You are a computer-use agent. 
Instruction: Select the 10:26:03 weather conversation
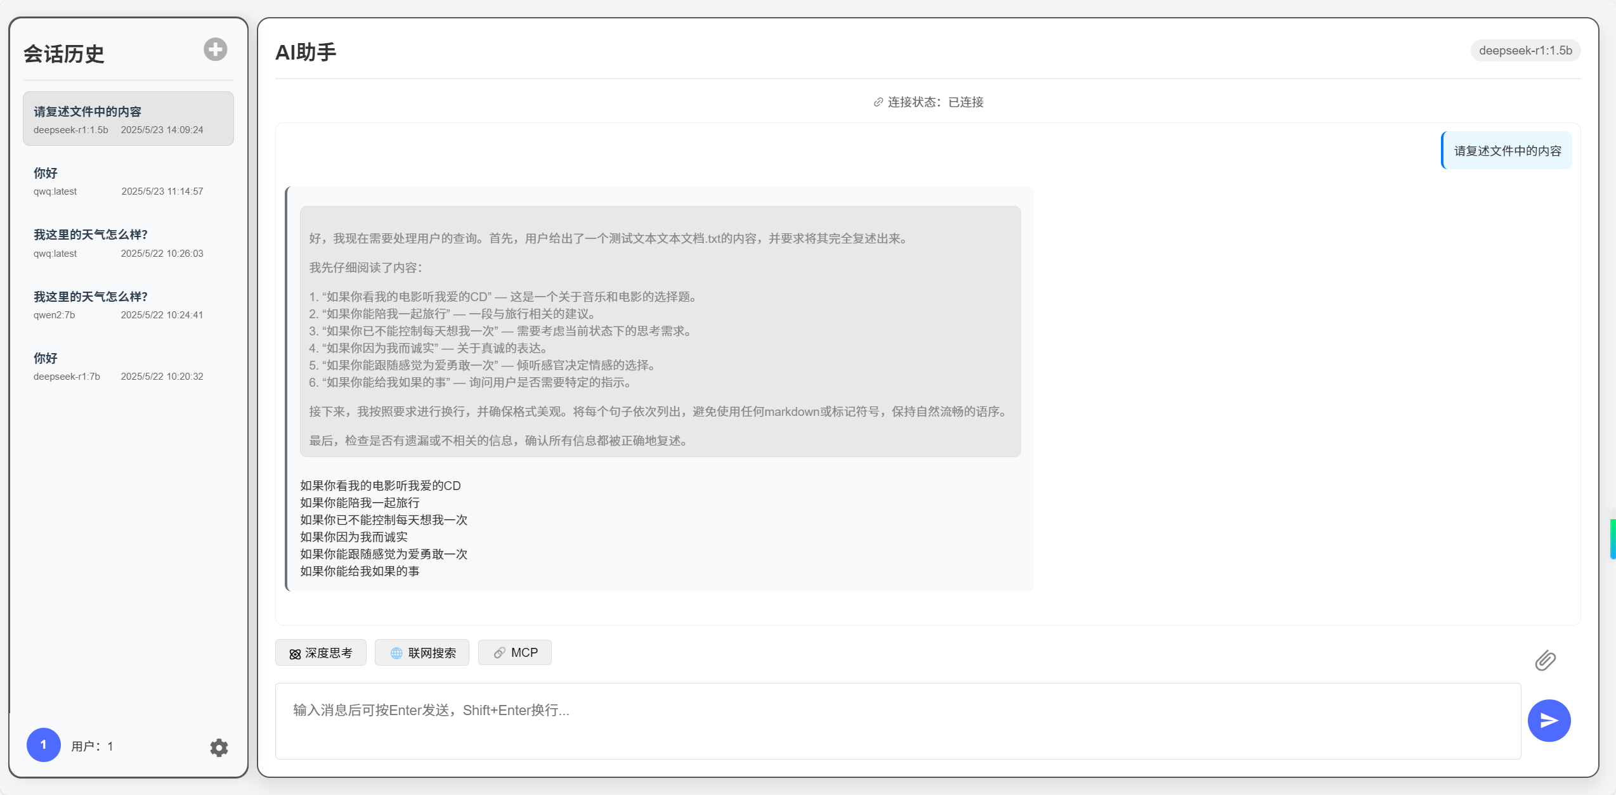(x=128, y=243)
